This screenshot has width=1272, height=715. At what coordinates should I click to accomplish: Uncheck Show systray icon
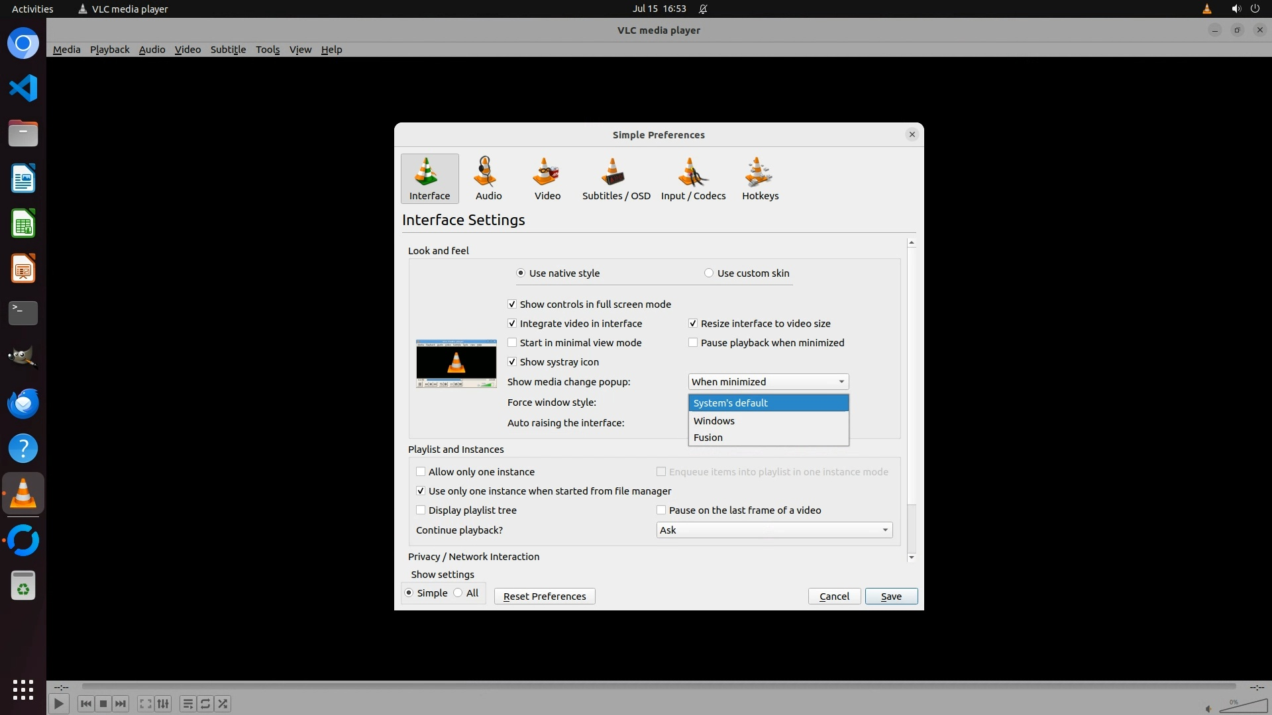tap(512, 362)
